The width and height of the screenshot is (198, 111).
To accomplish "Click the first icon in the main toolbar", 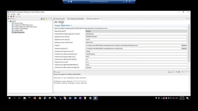I will pos(9,16).
